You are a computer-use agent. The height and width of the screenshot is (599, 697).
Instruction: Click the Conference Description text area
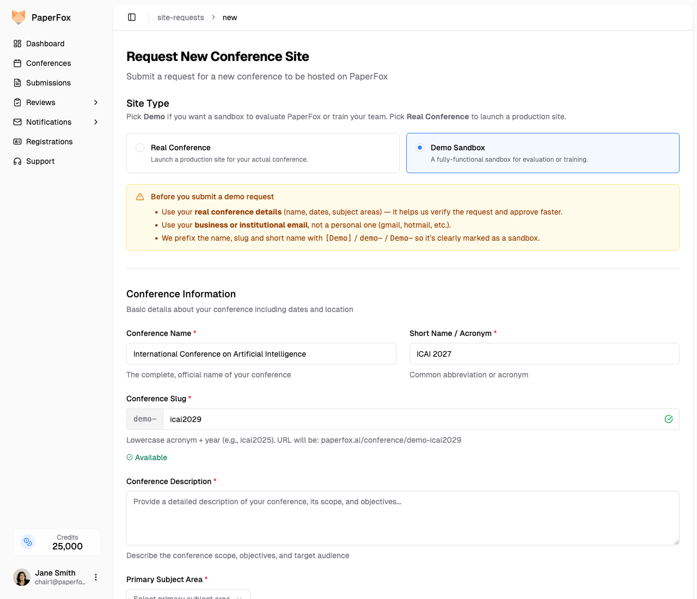402,518
